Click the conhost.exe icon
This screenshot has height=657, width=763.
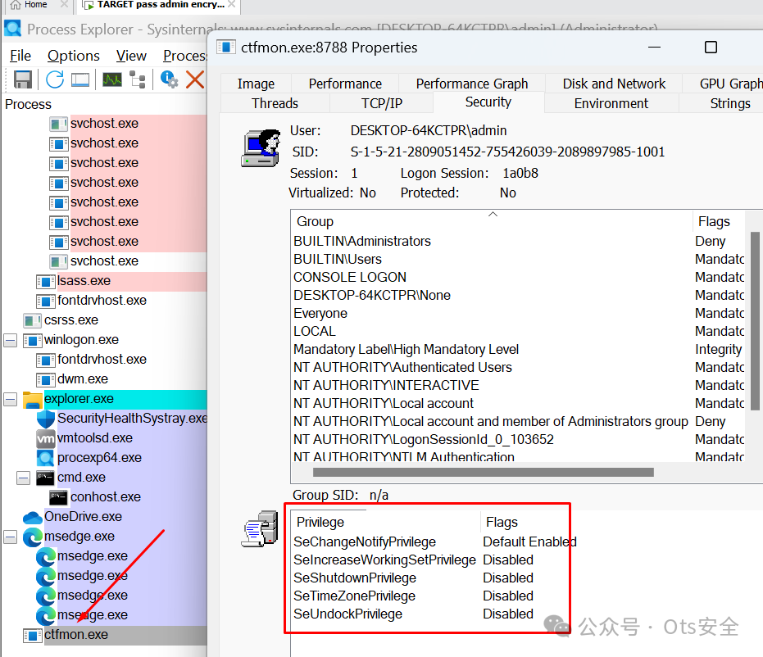[58, 497]
